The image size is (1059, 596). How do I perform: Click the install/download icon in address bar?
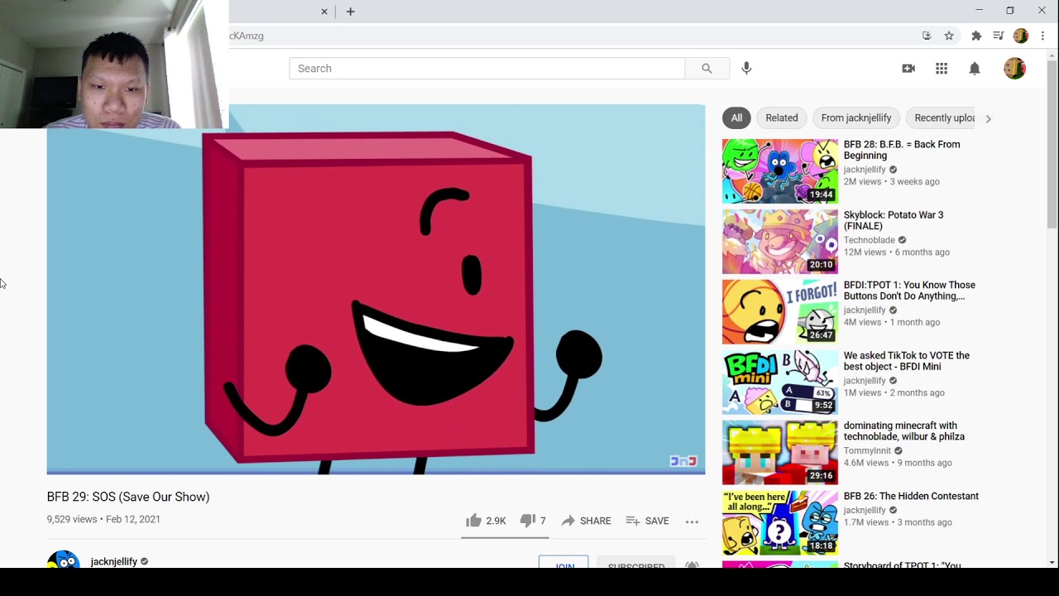click(x=927, y=36)
